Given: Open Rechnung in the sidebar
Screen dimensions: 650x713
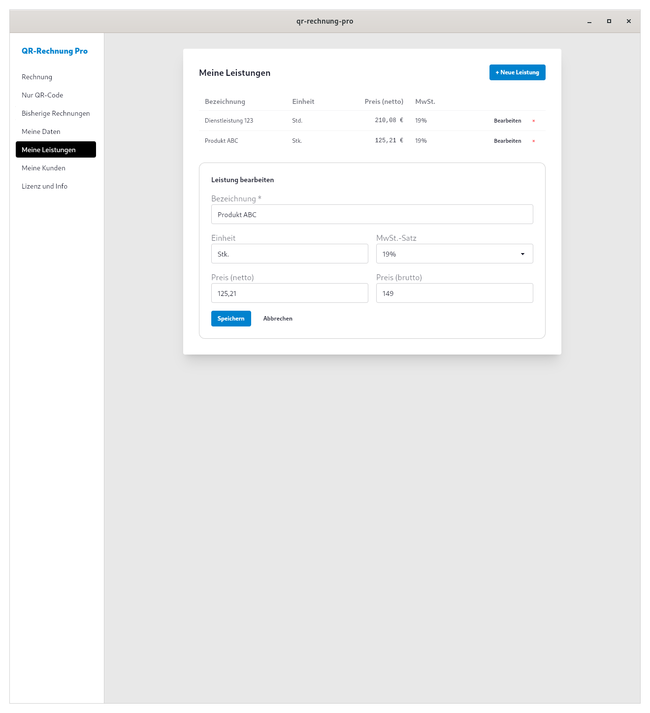Looking at the screenshot, I should [x=37, y=77].
